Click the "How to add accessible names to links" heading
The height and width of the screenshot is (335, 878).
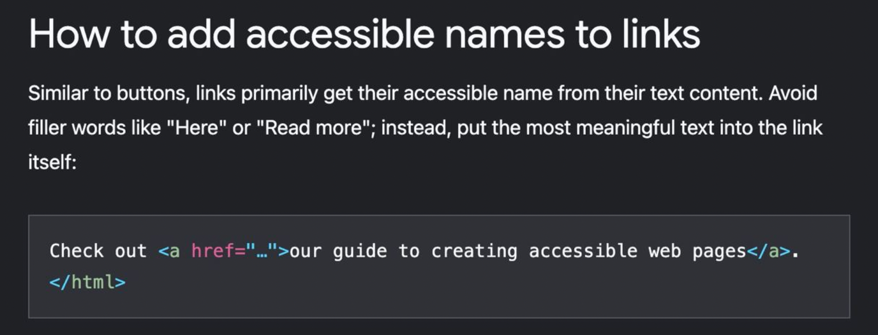(x=364, y=34)
